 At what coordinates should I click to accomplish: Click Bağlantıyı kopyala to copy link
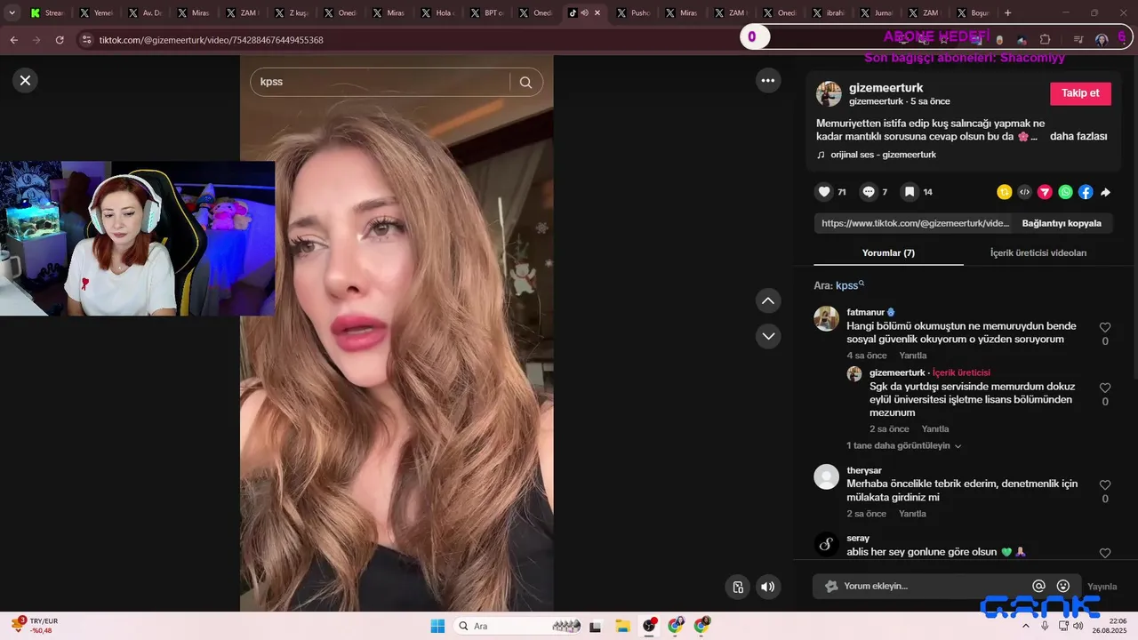[x=1062, y=223]
